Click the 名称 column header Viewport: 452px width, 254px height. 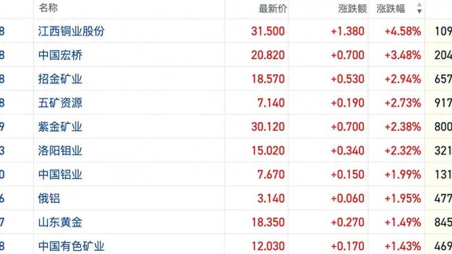(48, 8)
